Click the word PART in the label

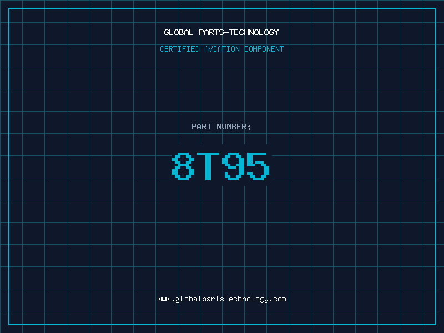tap(201, 127)
